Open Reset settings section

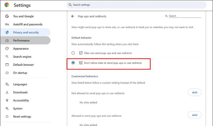pos(25,116)
